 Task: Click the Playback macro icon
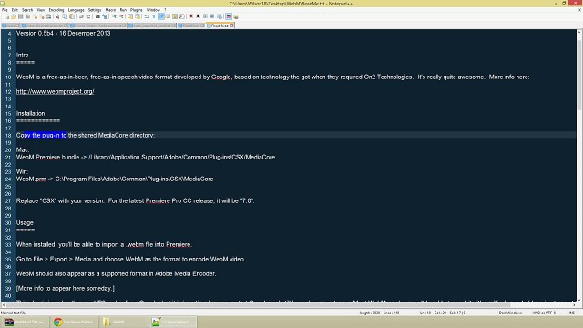point(206,16)
